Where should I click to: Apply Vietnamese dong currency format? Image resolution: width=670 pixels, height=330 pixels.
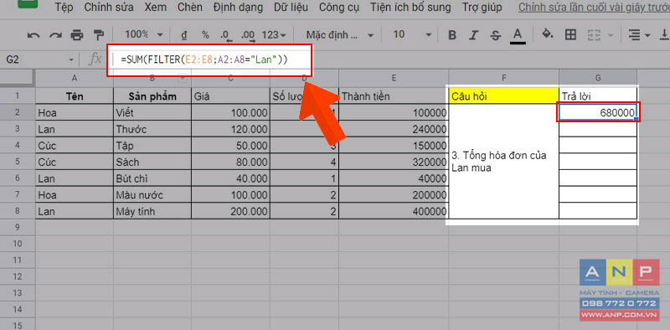(184, 34)
